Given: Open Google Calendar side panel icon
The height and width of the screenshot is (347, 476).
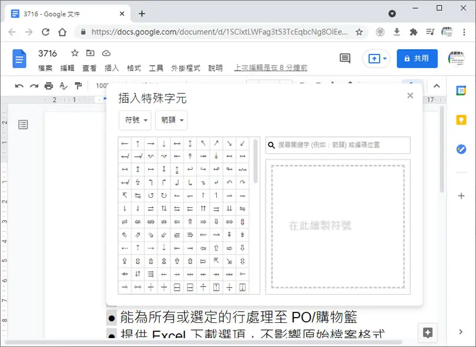Looking at the screenshot, I should pyautogui.click(x=461, y=90).
